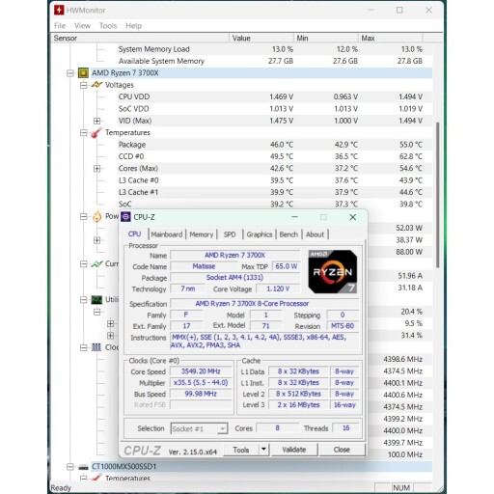Image resolution: width=494 pixels, height=494 pixels.
Task: Click the AMD Ryzen 7 logo image
Action: [x=333, y=271]
